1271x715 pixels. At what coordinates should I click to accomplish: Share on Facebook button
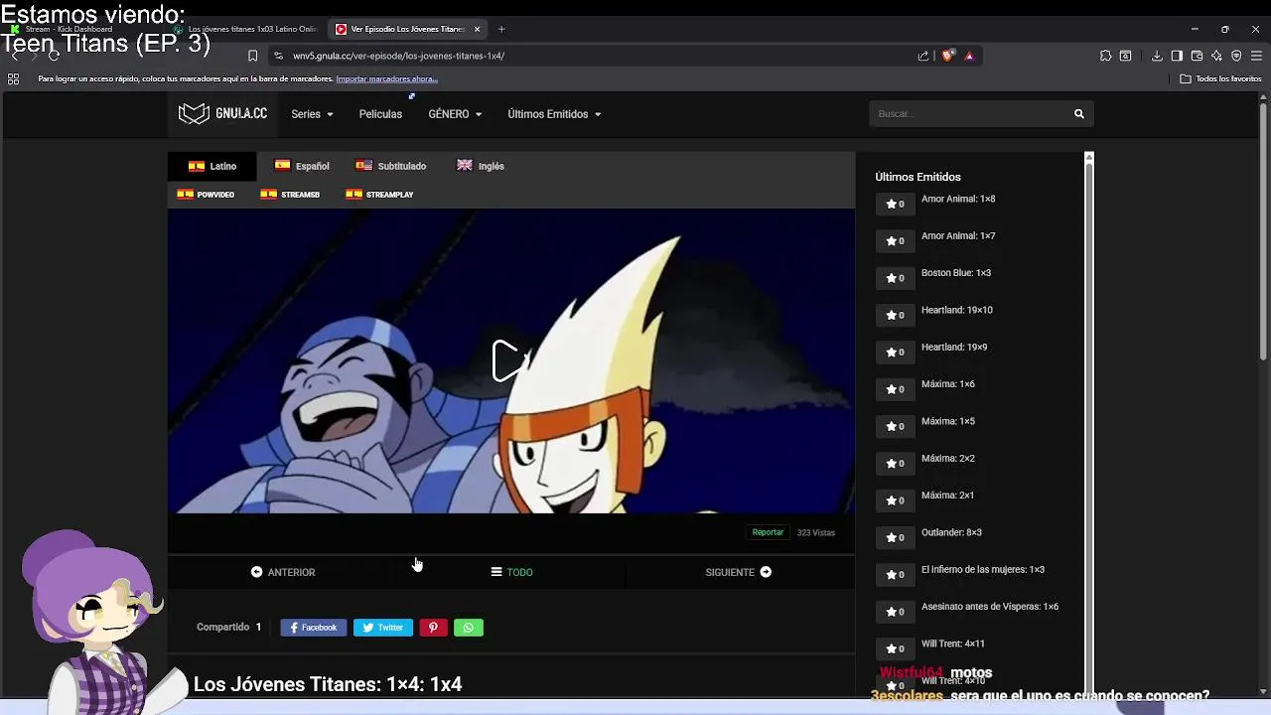314,628
